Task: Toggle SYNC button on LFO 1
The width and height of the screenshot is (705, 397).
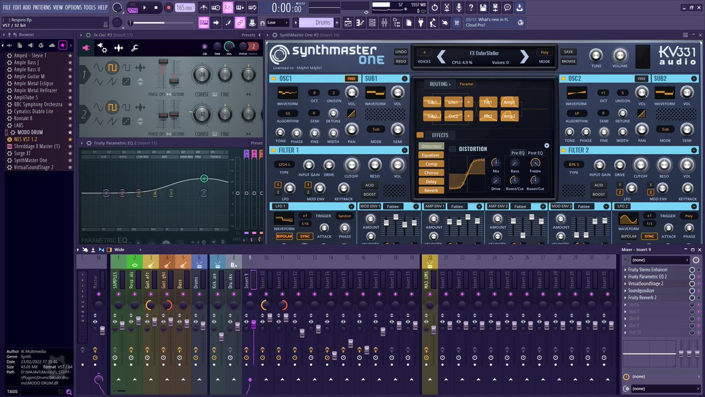Action: point(304,236)
